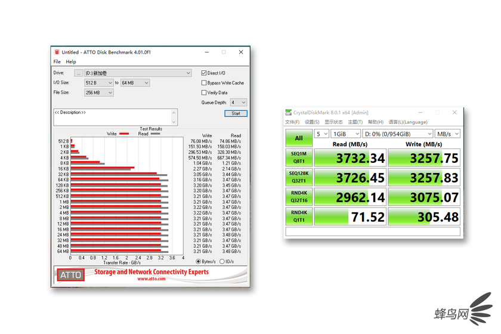Open I/O Size end dropdown showing 64 MB
The height and width of the screenshot is (334, 501).
135,83
